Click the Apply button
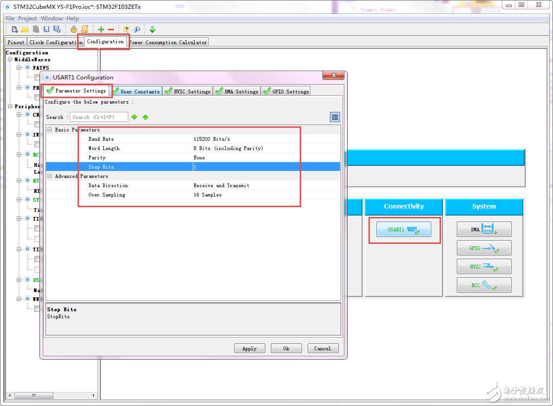The image size is (553, 406). (x=250, y=348)
